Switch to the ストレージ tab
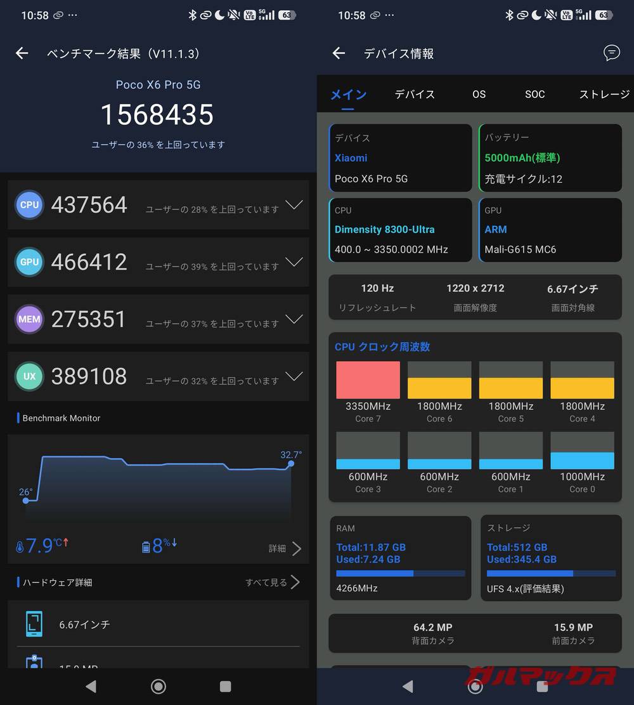 coord(604,95)
